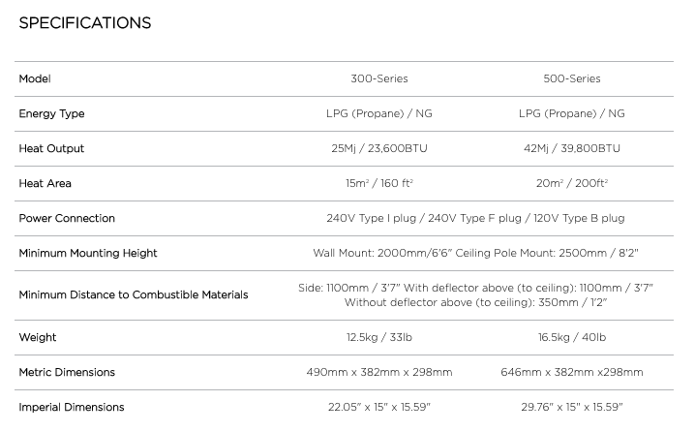
Task: Click the 15m² / 160 ft² value
Action: click(378, 183)
